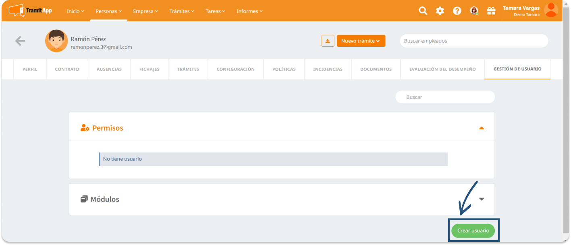Open the Informes menu

click(x=249, y=11)
